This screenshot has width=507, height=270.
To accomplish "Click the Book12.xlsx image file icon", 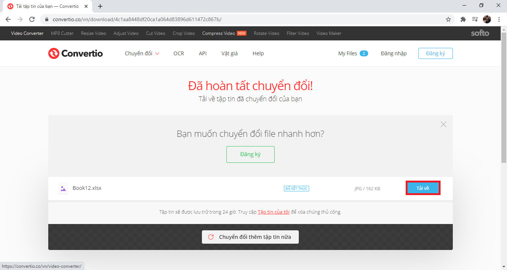I will click(x=63, y=188).
